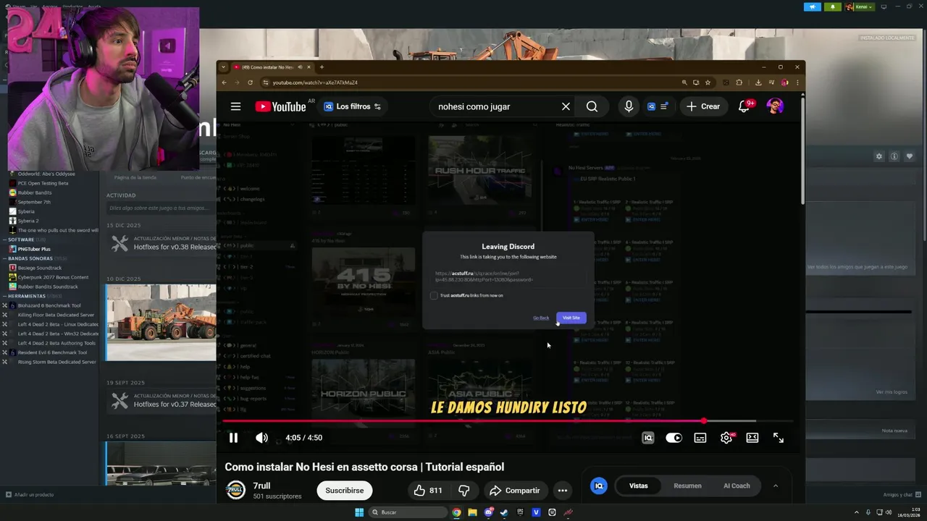
Task: Select the Vistas tab in IQ panel
Action: point(638,486)
